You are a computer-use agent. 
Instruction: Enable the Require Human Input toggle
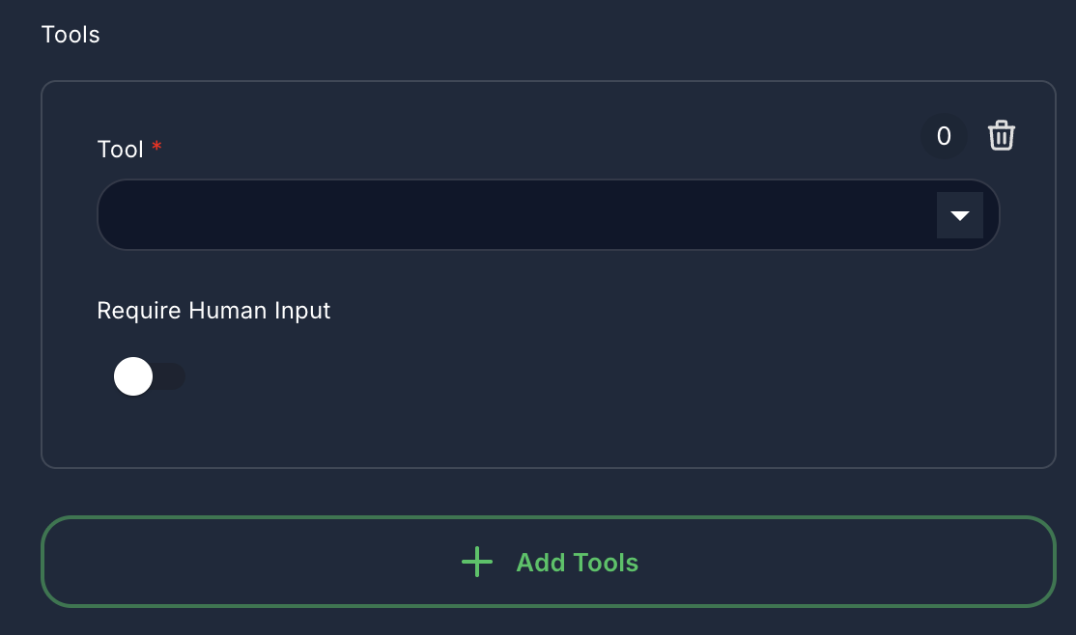[x=151, y=376]
